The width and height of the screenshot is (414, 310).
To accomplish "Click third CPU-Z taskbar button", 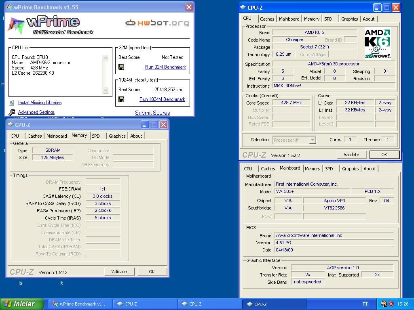I will coord(275,304).
